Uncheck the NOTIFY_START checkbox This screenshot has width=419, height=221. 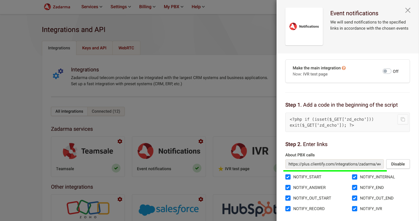tap(288, 177)
